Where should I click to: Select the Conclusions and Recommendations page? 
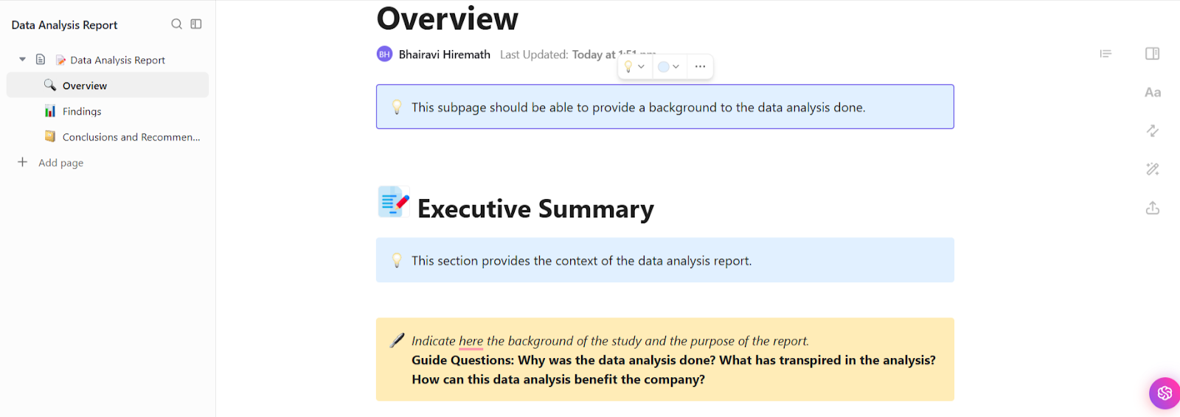[x=131, y=137]
